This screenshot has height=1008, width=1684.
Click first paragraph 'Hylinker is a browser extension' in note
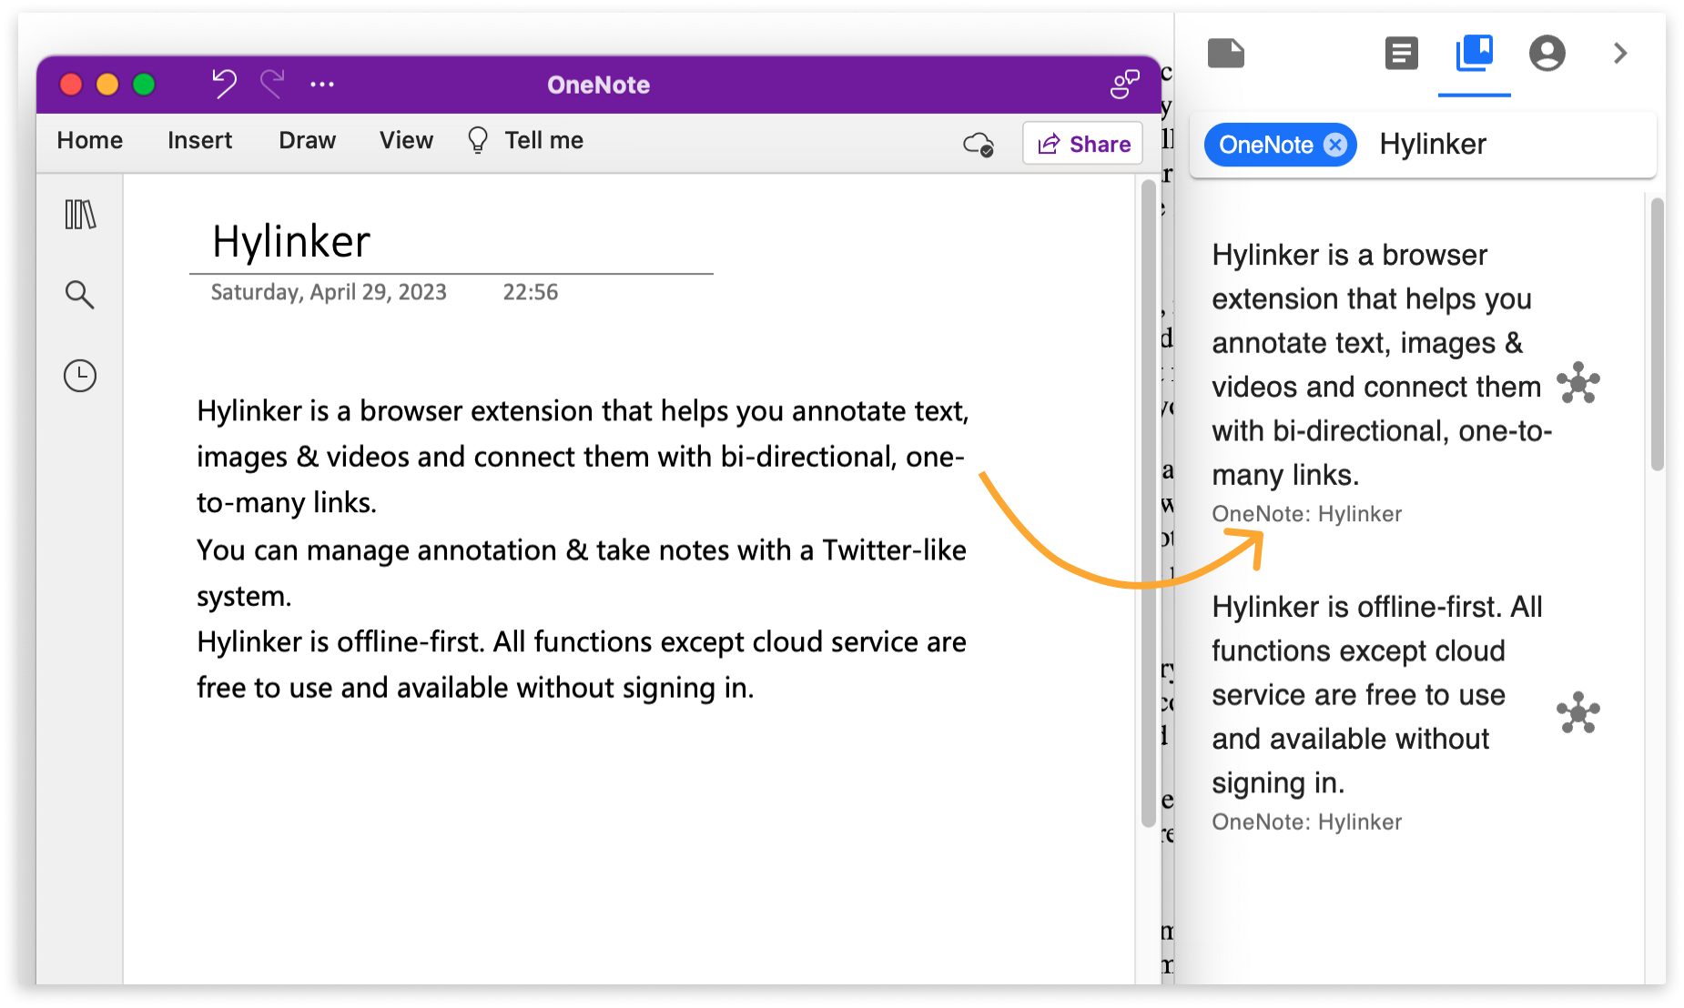(x=583, y=457)
